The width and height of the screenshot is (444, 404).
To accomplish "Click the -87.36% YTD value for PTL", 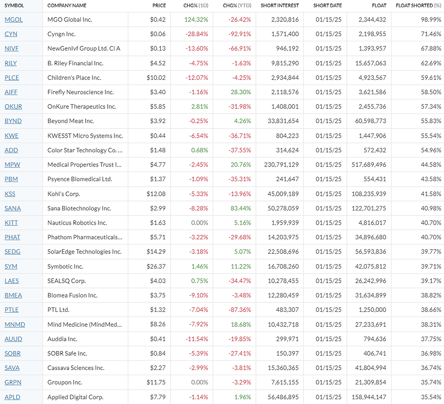I will pos(240,310).
